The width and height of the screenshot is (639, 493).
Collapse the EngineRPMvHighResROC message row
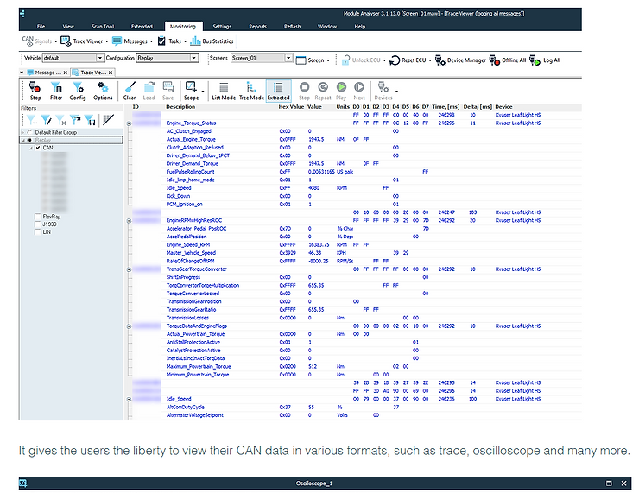click(129, 221)
